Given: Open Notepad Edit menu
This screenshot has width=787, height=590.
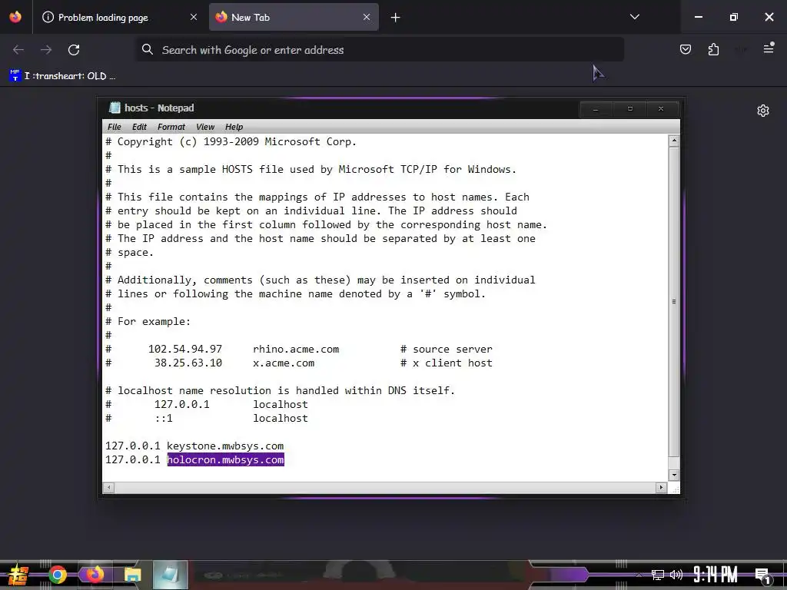Looking at the screenshot, I should click(x=139, y=127).
